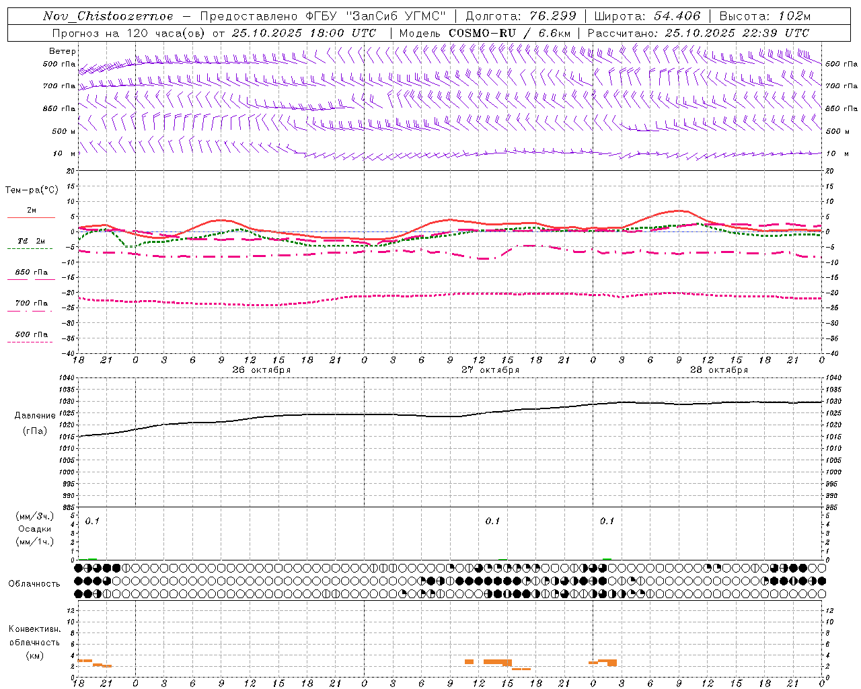Click the 'Осадки' precipitation label
The height and width of the screenshot is (689, 861).
point(35,529)
